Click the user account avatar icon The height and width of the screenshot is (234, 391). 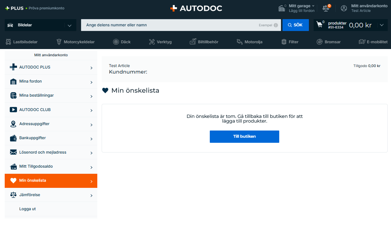344,8
